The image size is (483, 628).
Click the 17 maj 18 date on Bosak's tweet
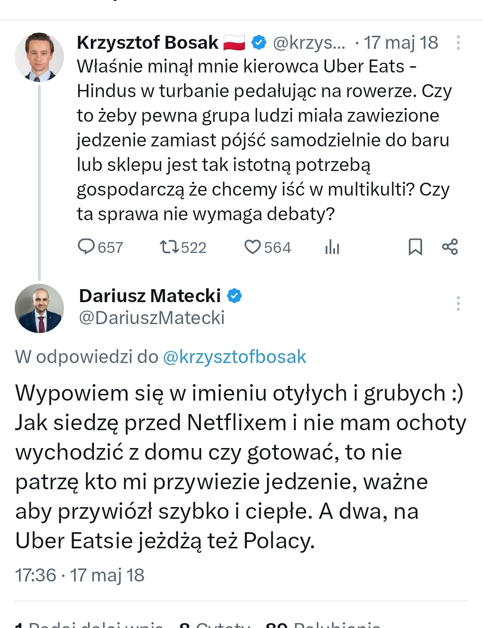(401, 43)
